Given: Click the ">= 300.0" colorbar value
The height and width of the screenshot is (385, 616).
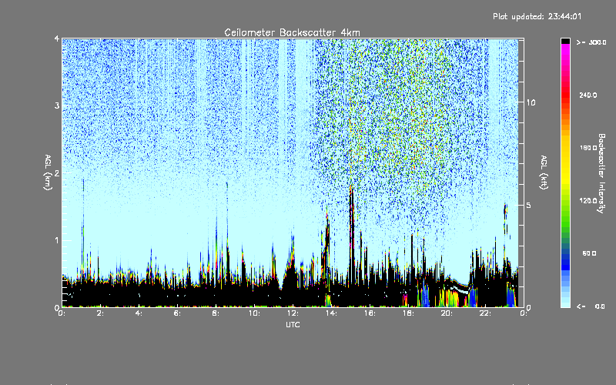Looking at the screenshot, I should click(x=591, y=42).
